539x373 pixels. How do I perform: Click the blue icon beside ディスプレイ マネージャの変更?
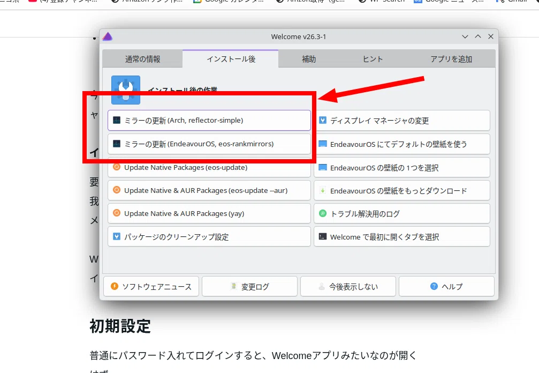point(323,120)
